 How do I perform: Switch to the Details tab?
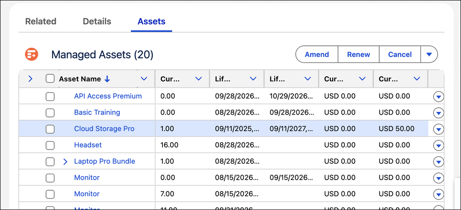(97, 22)
